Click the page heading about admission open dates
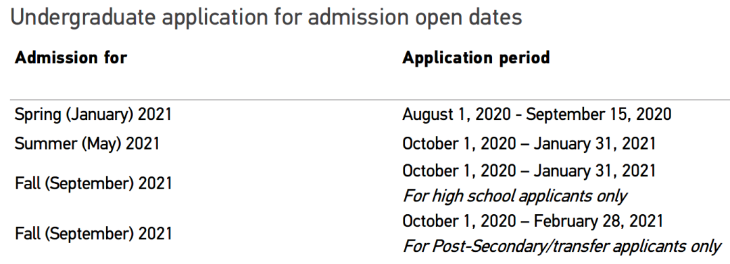This screenshot has width=730, height=264. click(266, 18)
